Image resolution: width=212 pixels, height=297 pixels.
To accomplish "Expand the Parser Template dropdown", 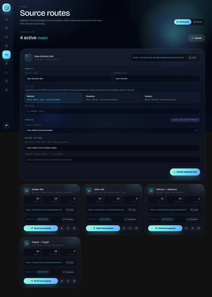I will 112,130.
